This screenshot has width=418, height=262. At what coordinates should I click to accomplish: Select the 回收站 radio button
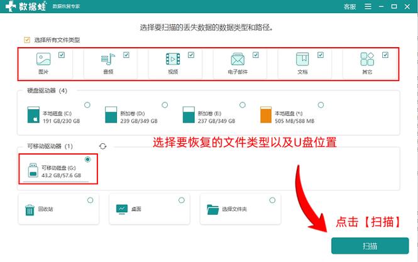click(x=91, y=200)
